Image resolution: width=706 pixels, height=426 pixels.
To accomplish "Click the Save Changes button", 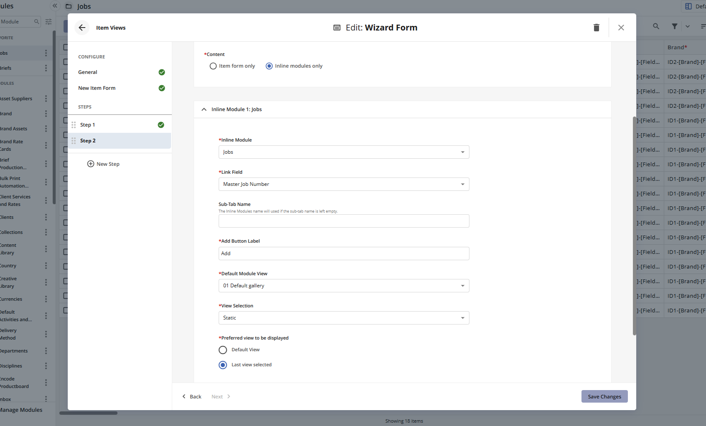I will [x=604, y=396].
